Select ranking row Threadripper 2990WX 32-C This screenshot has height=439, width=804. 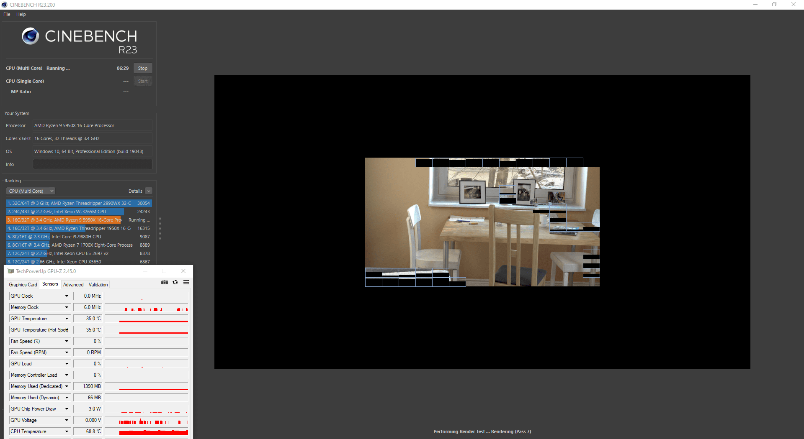tap(79, 203)
